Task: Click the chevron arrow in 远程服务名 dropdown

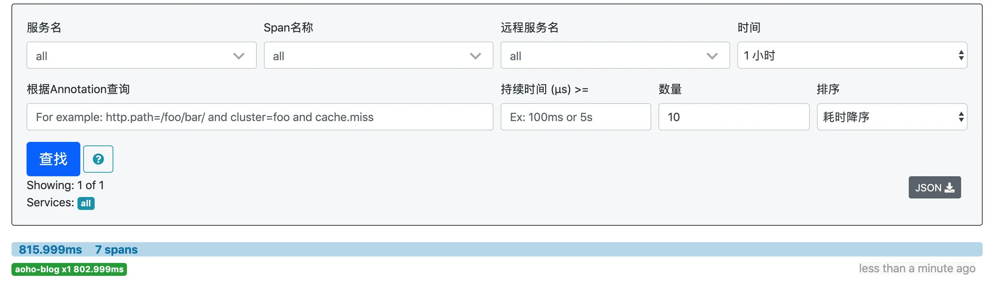Action: pos(712,56)
